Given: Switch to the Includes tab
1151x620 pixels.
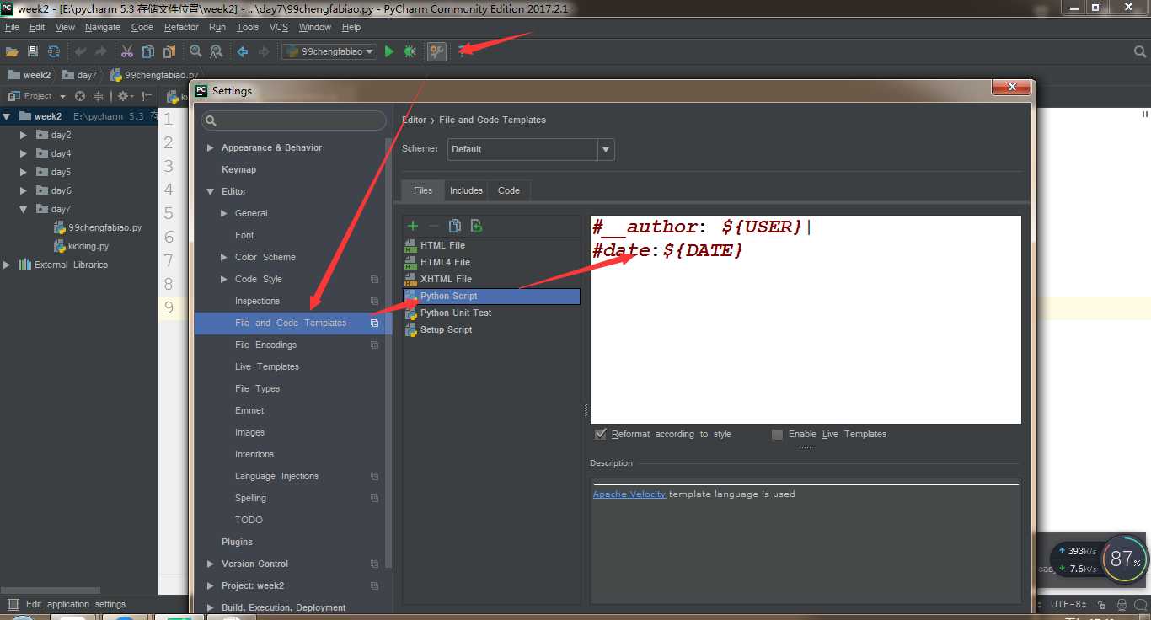Looking at the screenshot, I should tap(466, 190).
